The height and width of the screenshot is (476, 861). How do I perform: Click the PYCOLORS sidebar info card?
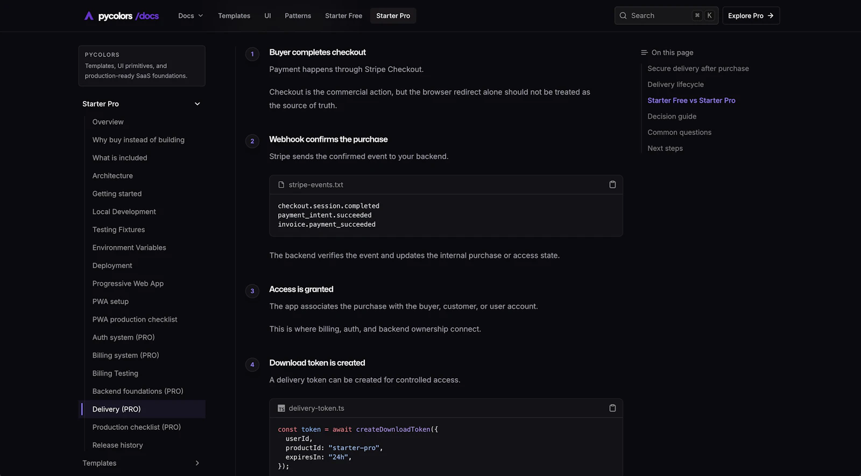(x=142, y=66)
